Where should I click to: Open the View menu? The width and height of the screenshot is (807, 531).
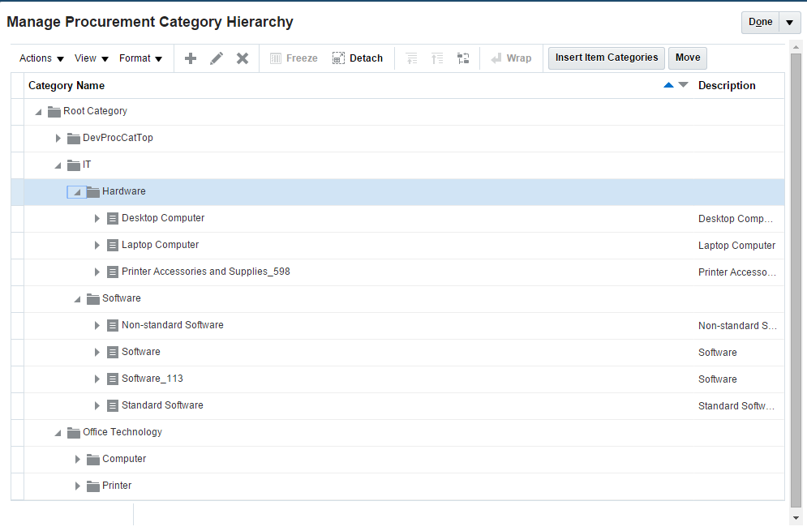pos(90,58)
